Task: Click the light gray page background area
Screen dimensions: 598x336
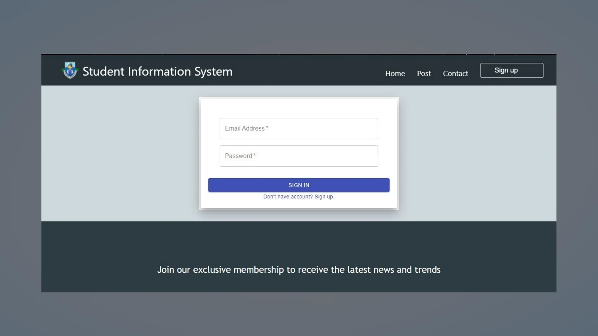Action: point(109,156)
